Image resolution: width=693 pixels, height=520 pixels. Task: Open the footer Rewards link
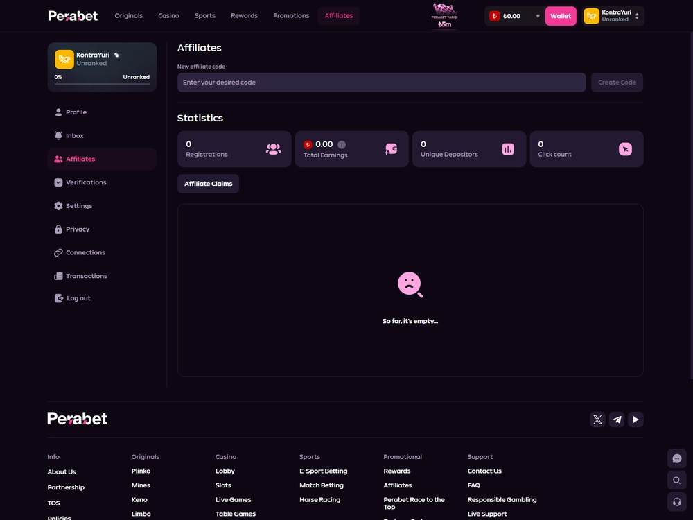tap(397, 471)
